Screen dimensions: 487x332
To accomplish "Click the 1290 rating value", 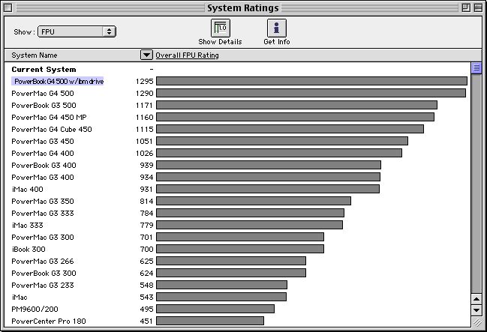I will click(x=144, y=94).
